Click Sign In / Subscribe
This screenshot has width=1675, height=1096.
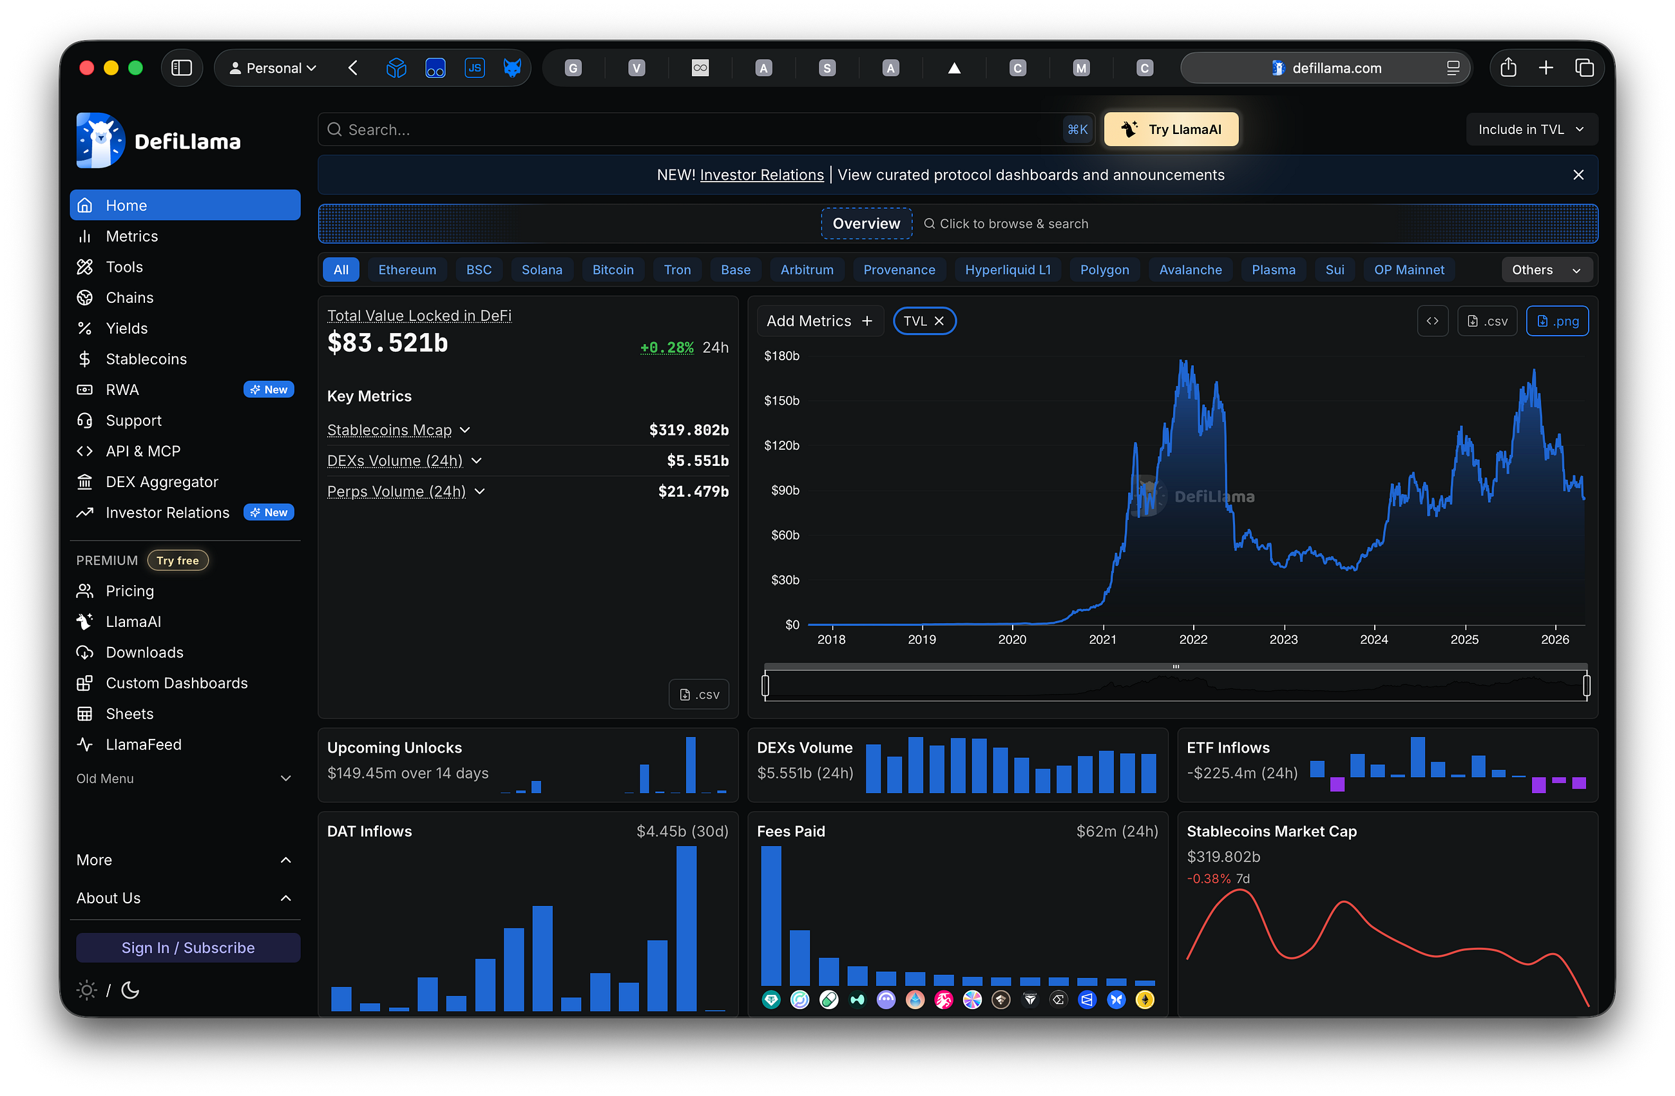(188, 947)
